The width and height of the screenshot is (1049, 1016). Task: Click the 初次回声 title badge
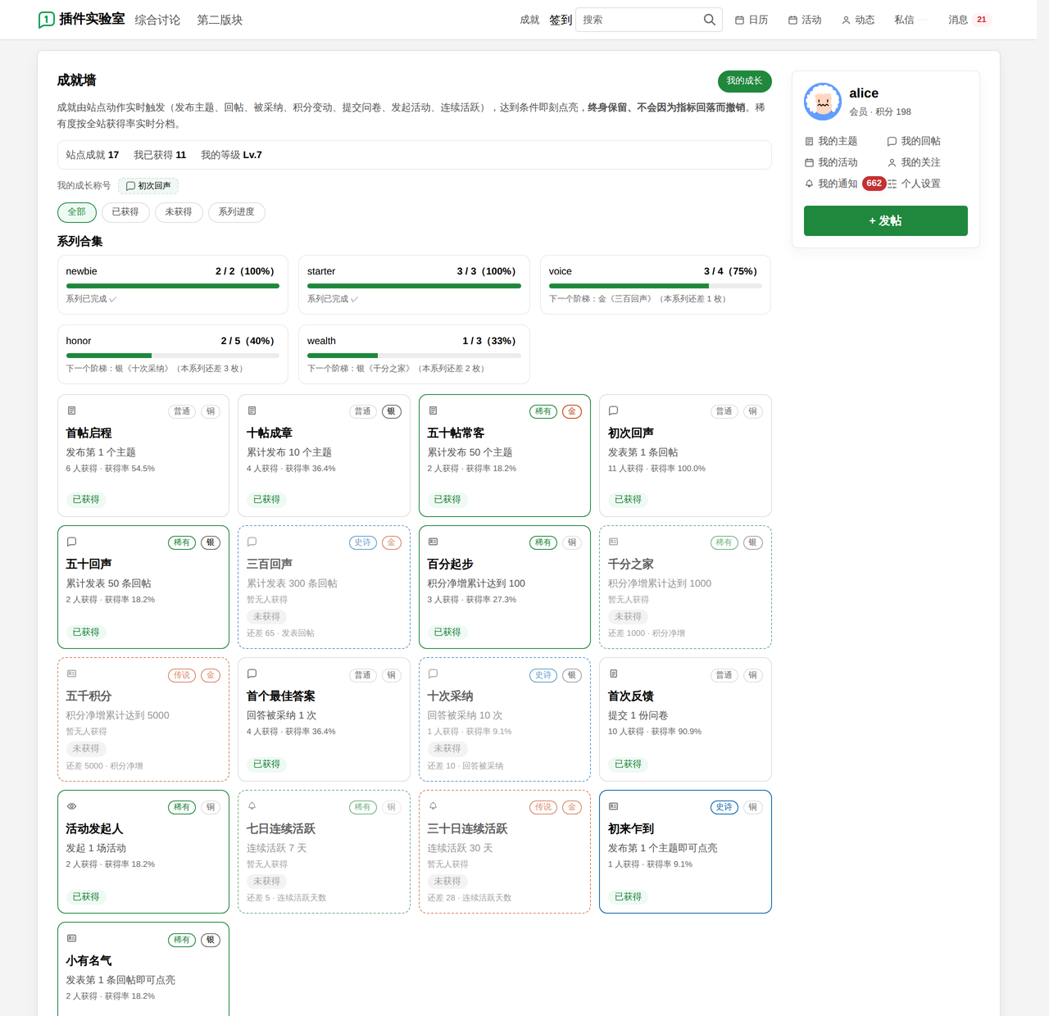(x=148, y=186)
